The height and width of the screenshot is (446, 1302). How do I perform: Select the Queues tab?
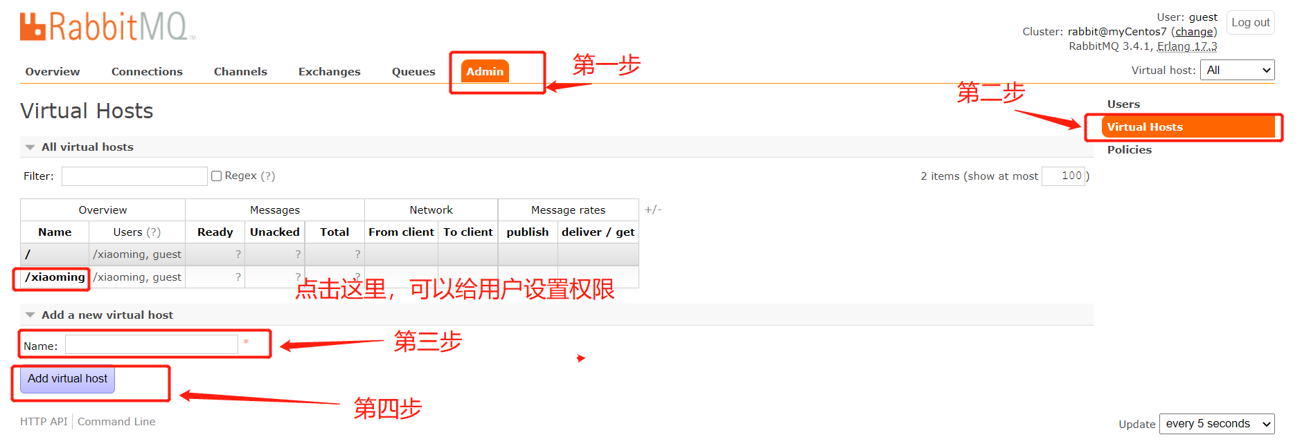pos(413,71)
